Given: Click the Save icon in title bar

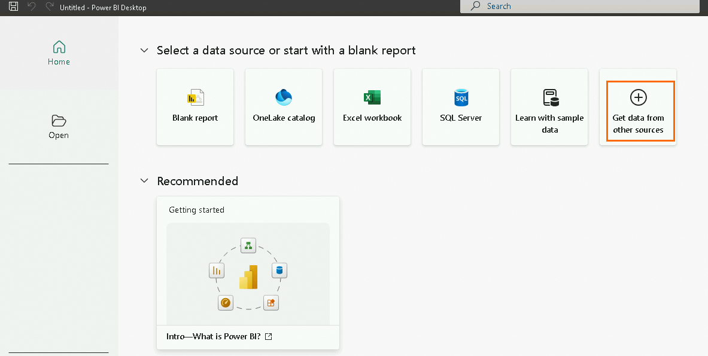Looking at the screenshot, I should (14, 7).
